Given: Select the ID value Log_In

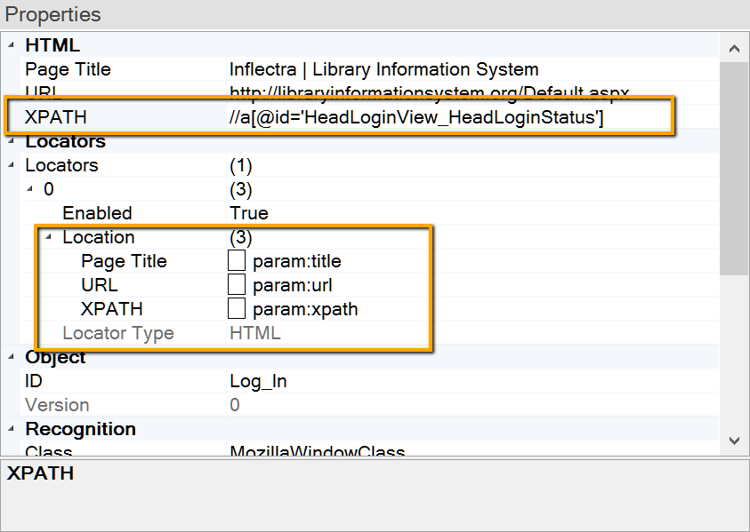Looking at the screenshot, I should 258,381.
